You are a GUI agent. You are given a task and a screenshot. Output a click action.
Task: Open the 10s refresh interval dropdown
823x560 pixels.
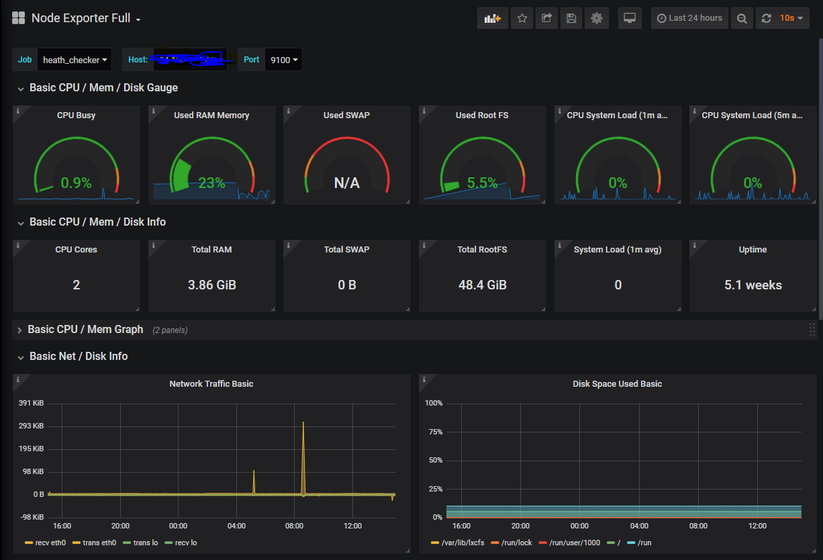pos(791,18)
